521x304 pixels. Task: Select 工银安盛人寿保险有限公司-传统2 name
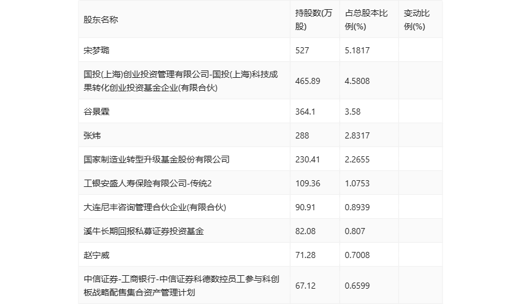[x=148, y=183]
